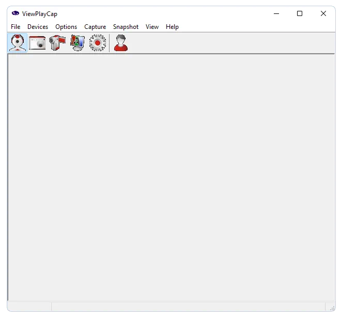Maximize the ViewPlayCap window
The height and width of the screenshot is (318, 341).
click(300, 13)
